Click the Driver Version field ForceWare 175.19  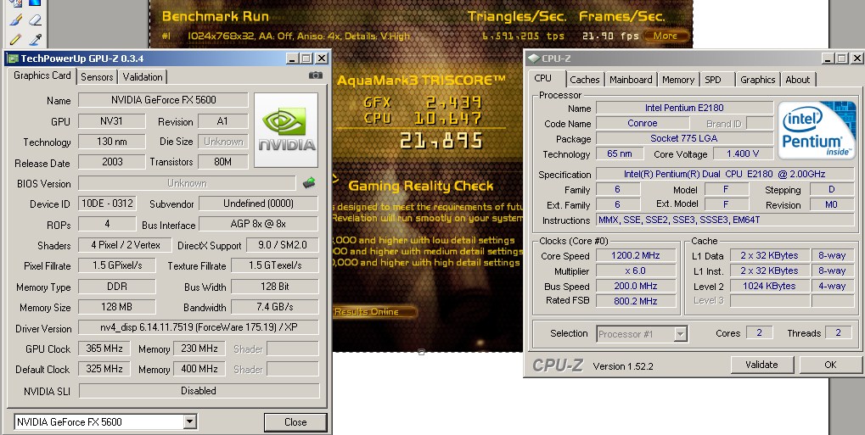(199, 327)
